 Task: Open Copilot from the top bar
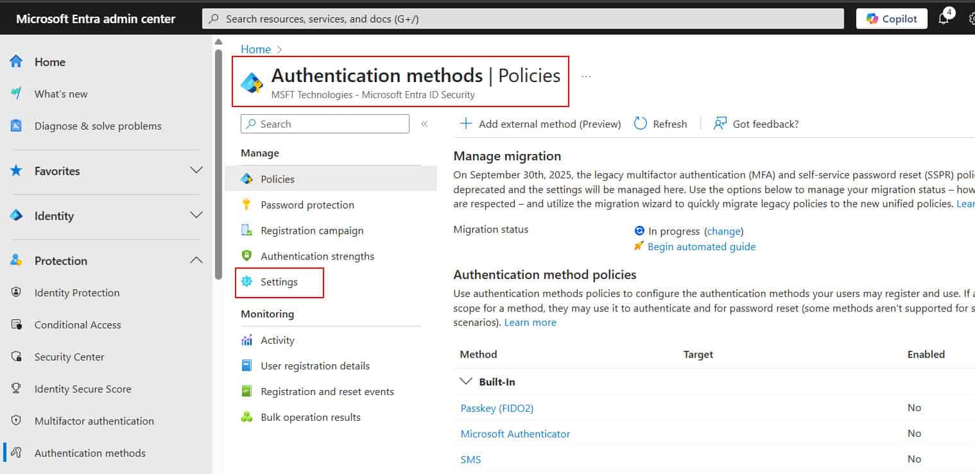pyautogui.click(x=892, y=19)
